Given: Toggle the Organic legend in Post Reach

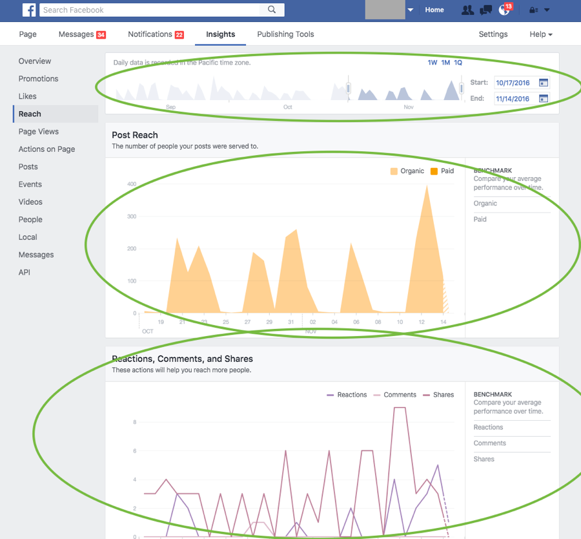Looking at the screenshot, I should 407,171.
